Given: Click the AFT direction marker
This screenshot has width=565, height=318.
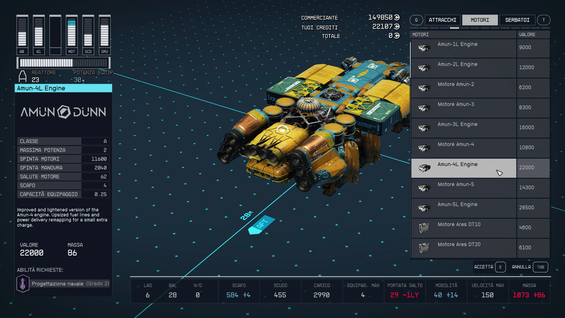Looking at the screenshot, I should (x=262, y=225).
